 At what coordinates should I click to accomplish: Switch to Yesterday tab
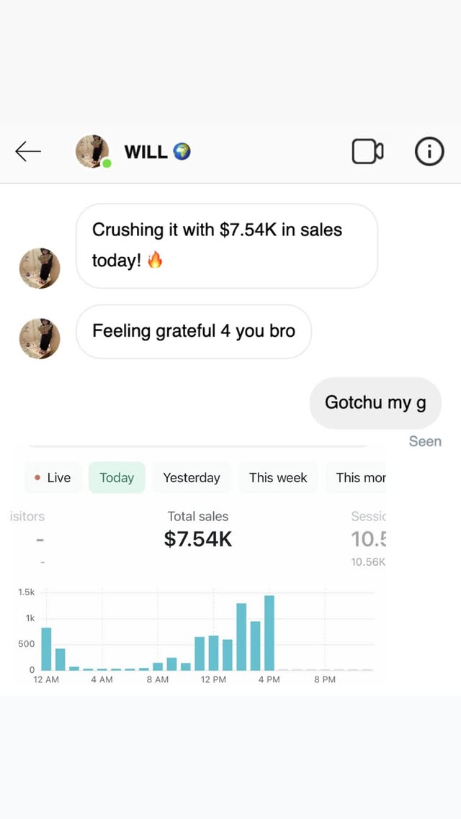pos(192,478)
